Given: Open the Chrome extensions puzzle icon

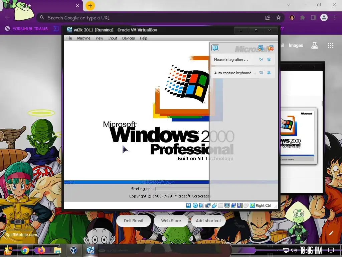Looking at the screenshot, I should pyautogui.click(x=303, y=17).
